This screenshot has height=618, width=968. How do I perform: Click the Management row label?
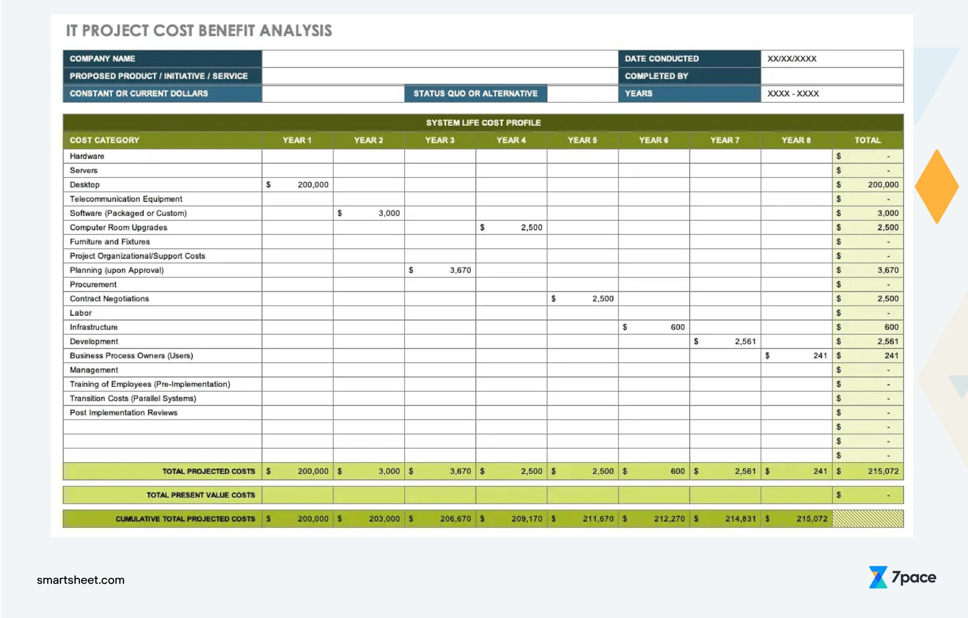94,370
